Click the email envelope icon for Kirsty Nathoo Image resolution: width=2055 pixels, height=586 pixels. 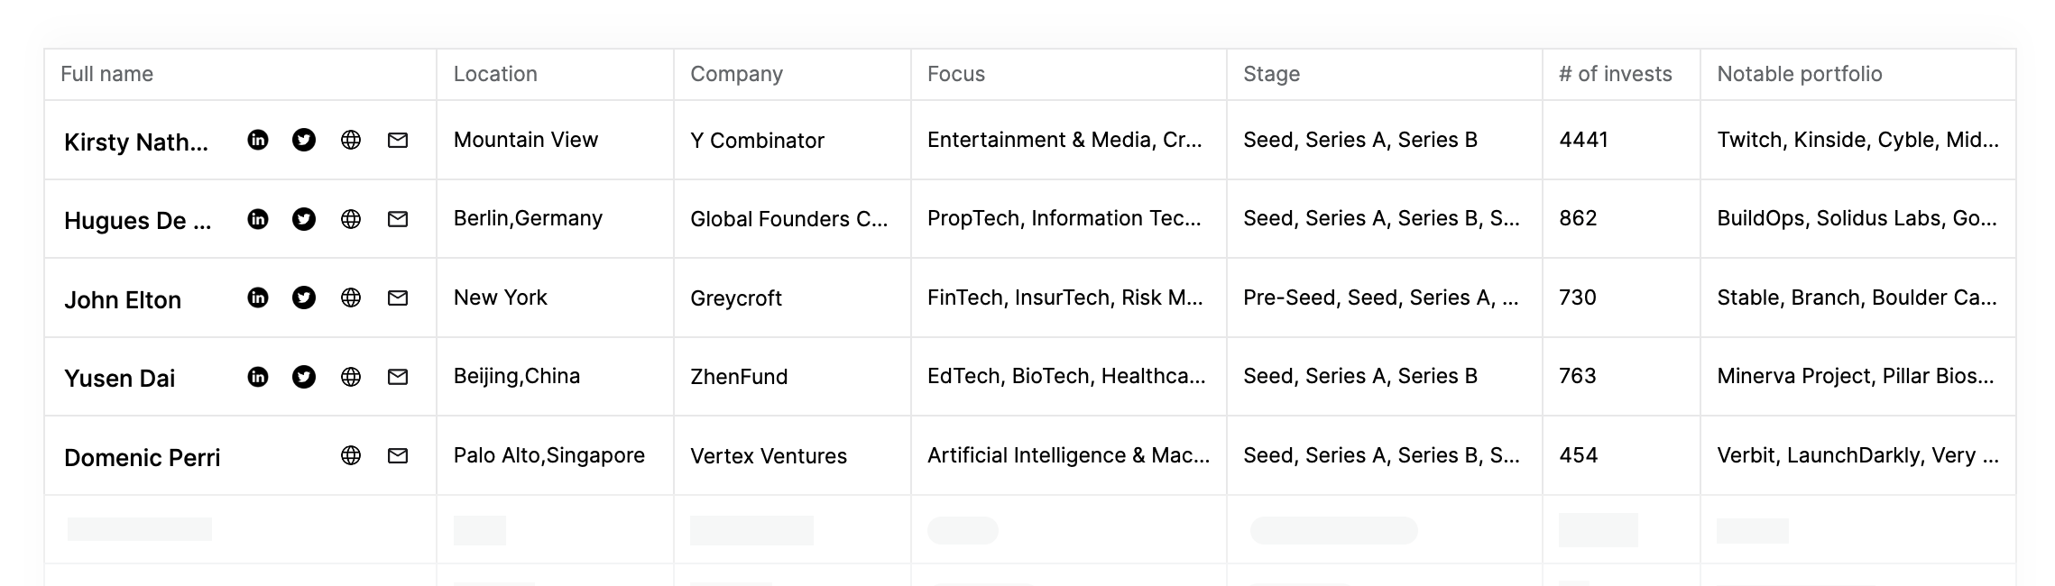click(395, 141)
